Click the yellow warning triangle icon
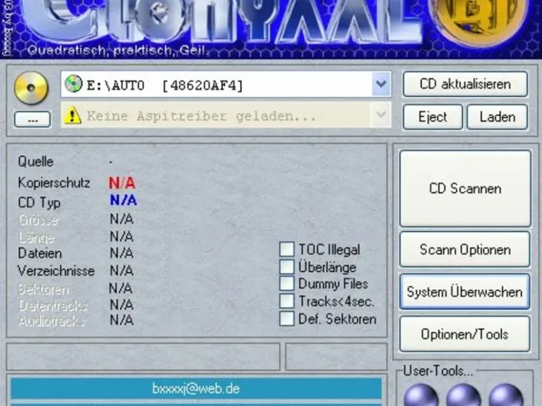Screen dimensions: 542x406 [72, 116]
